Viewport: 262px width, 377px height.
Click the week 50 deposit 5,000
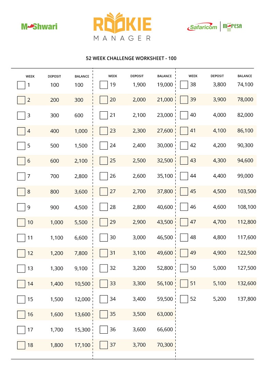(x=219, y=268)
